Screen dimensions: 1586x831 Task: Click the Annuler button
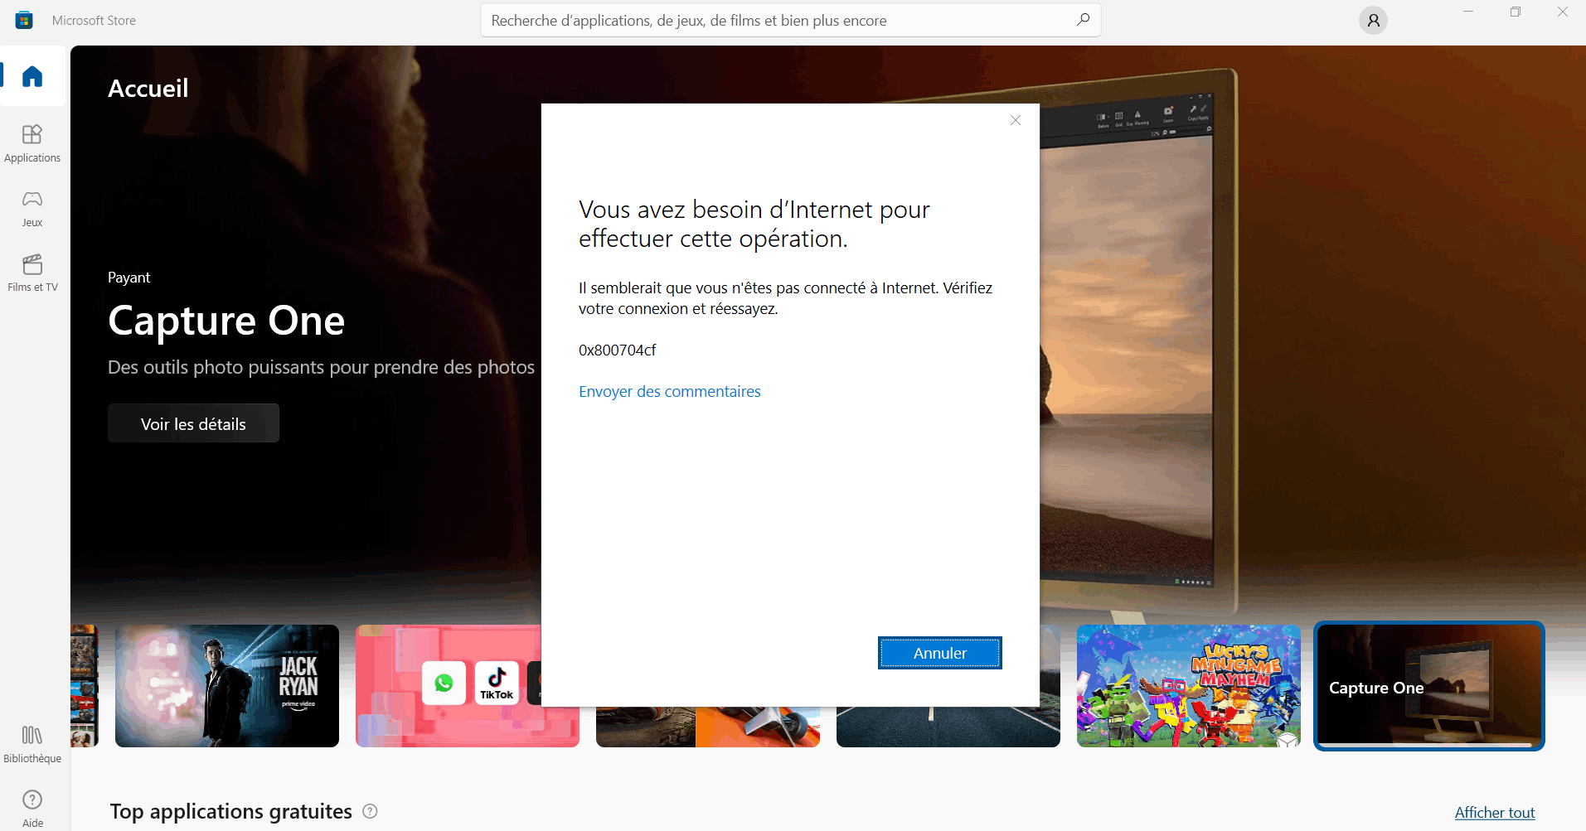tap(940, 653)
